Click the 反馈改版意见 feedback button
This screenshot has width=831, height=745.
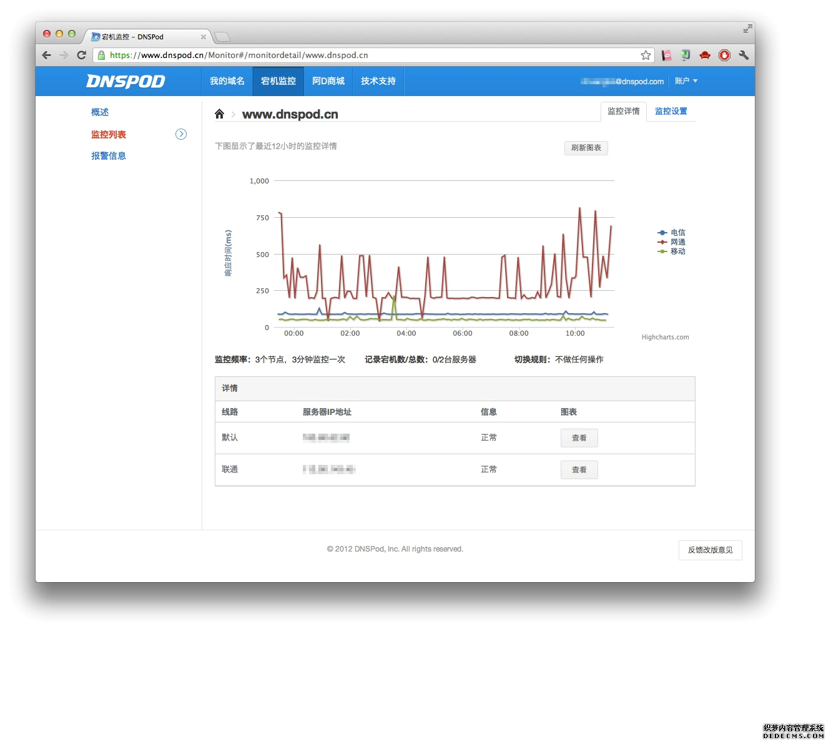point(711,550)
